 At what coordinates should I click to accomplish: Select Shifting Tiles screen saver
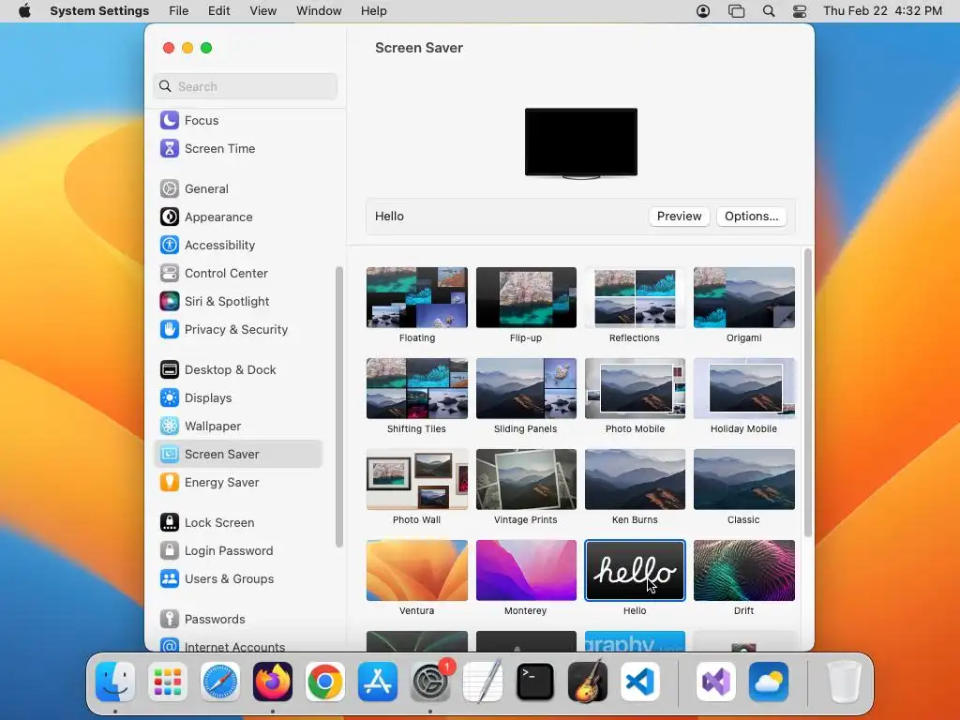tap(417, 389)
